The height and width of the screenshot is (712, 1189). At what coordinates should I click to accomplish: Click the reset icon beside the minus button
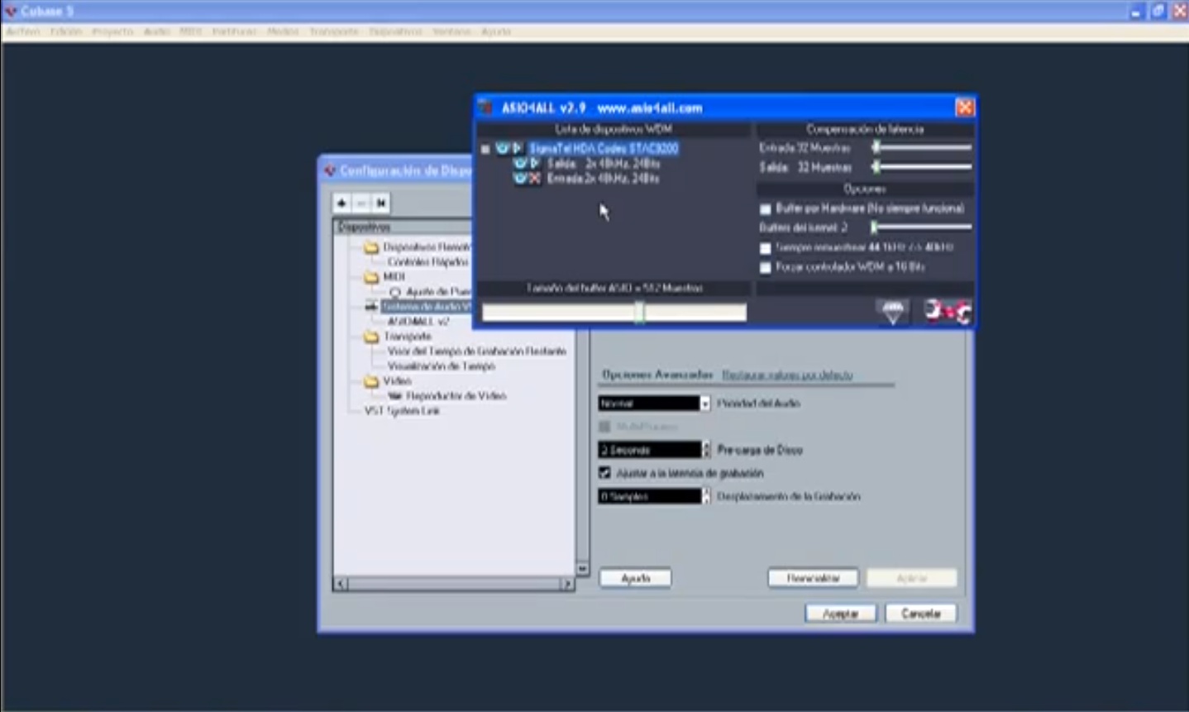tap(380, 203)
